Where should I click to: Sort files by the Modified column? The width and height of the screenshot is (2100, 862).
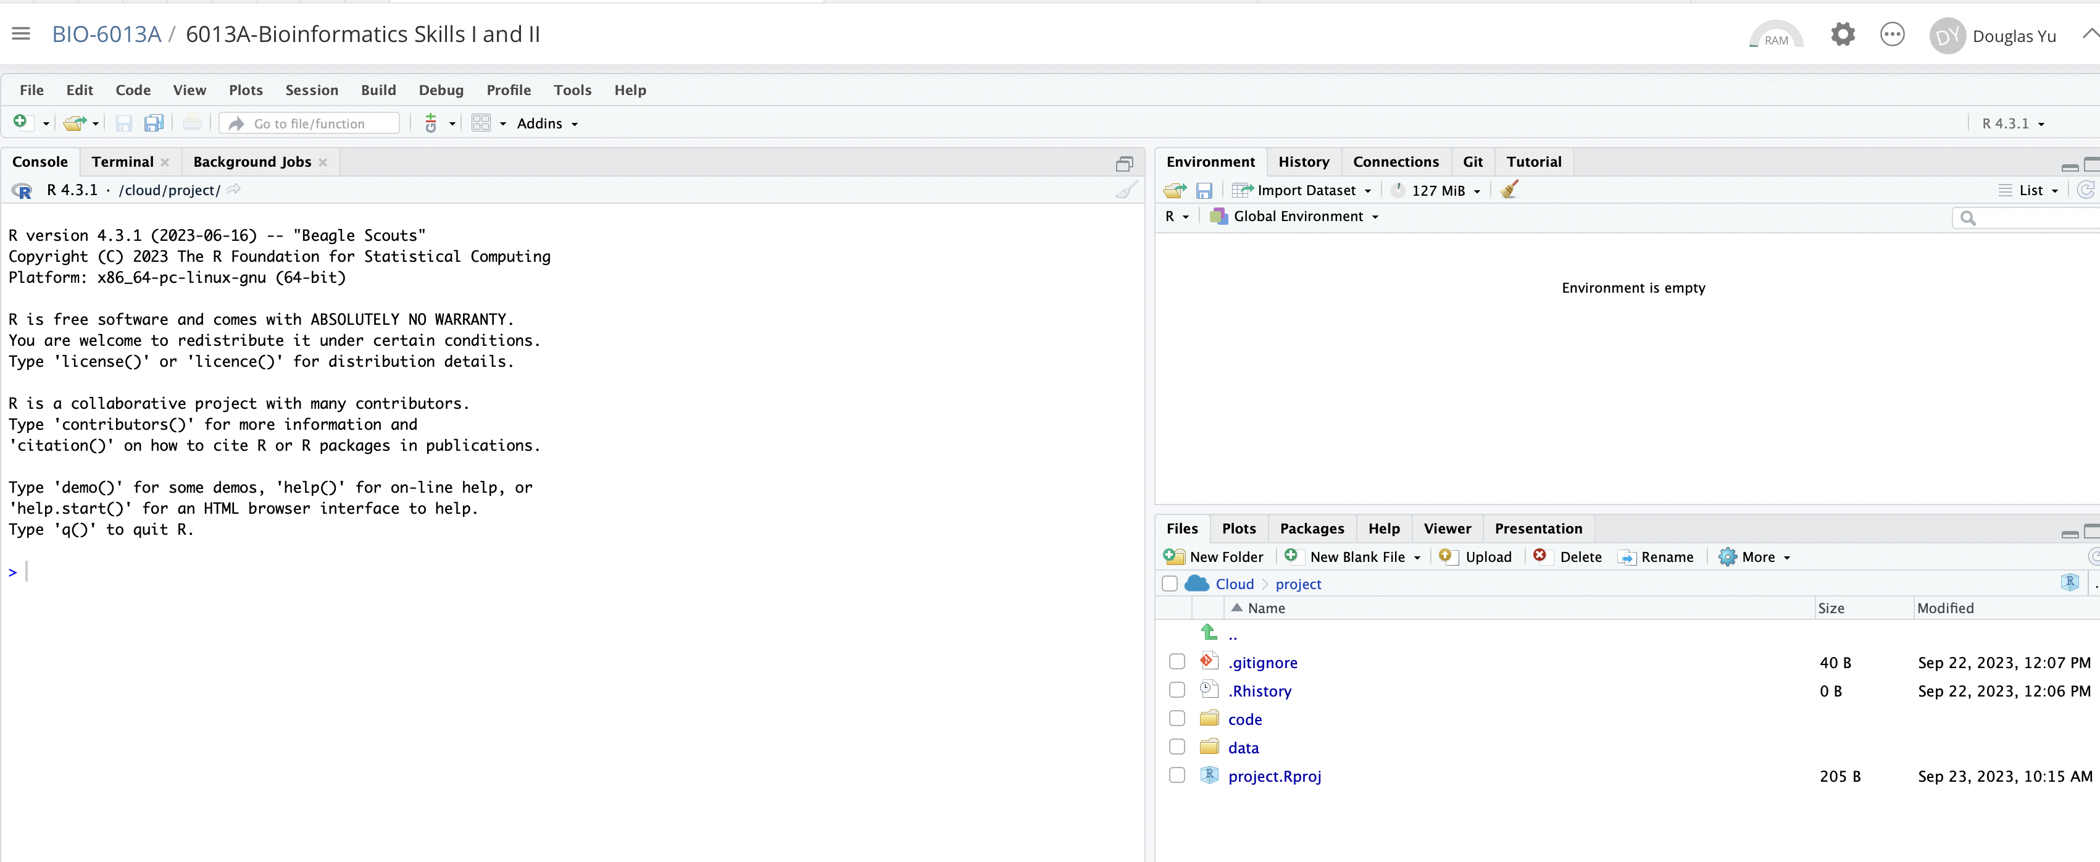1945,608
